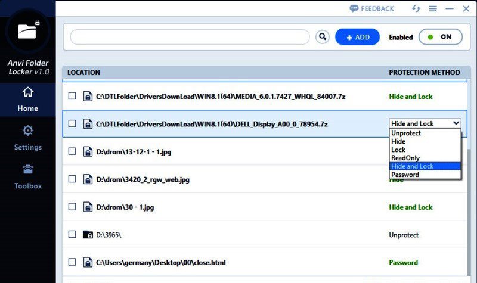Click the magnifier search icon
This screenshot has width=477, height=283.
click(x=323, y=37)
